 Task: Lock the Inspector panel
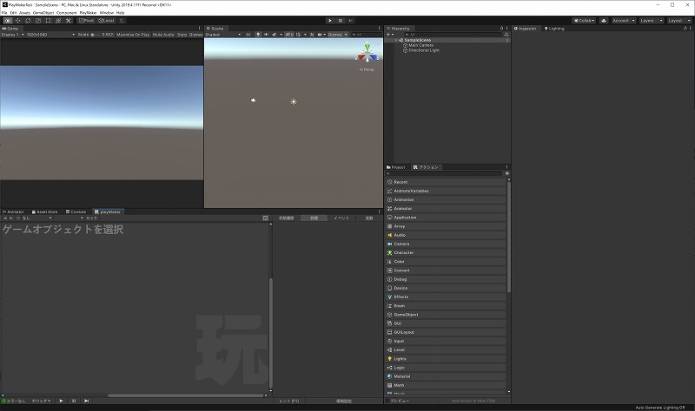(685, 29)
